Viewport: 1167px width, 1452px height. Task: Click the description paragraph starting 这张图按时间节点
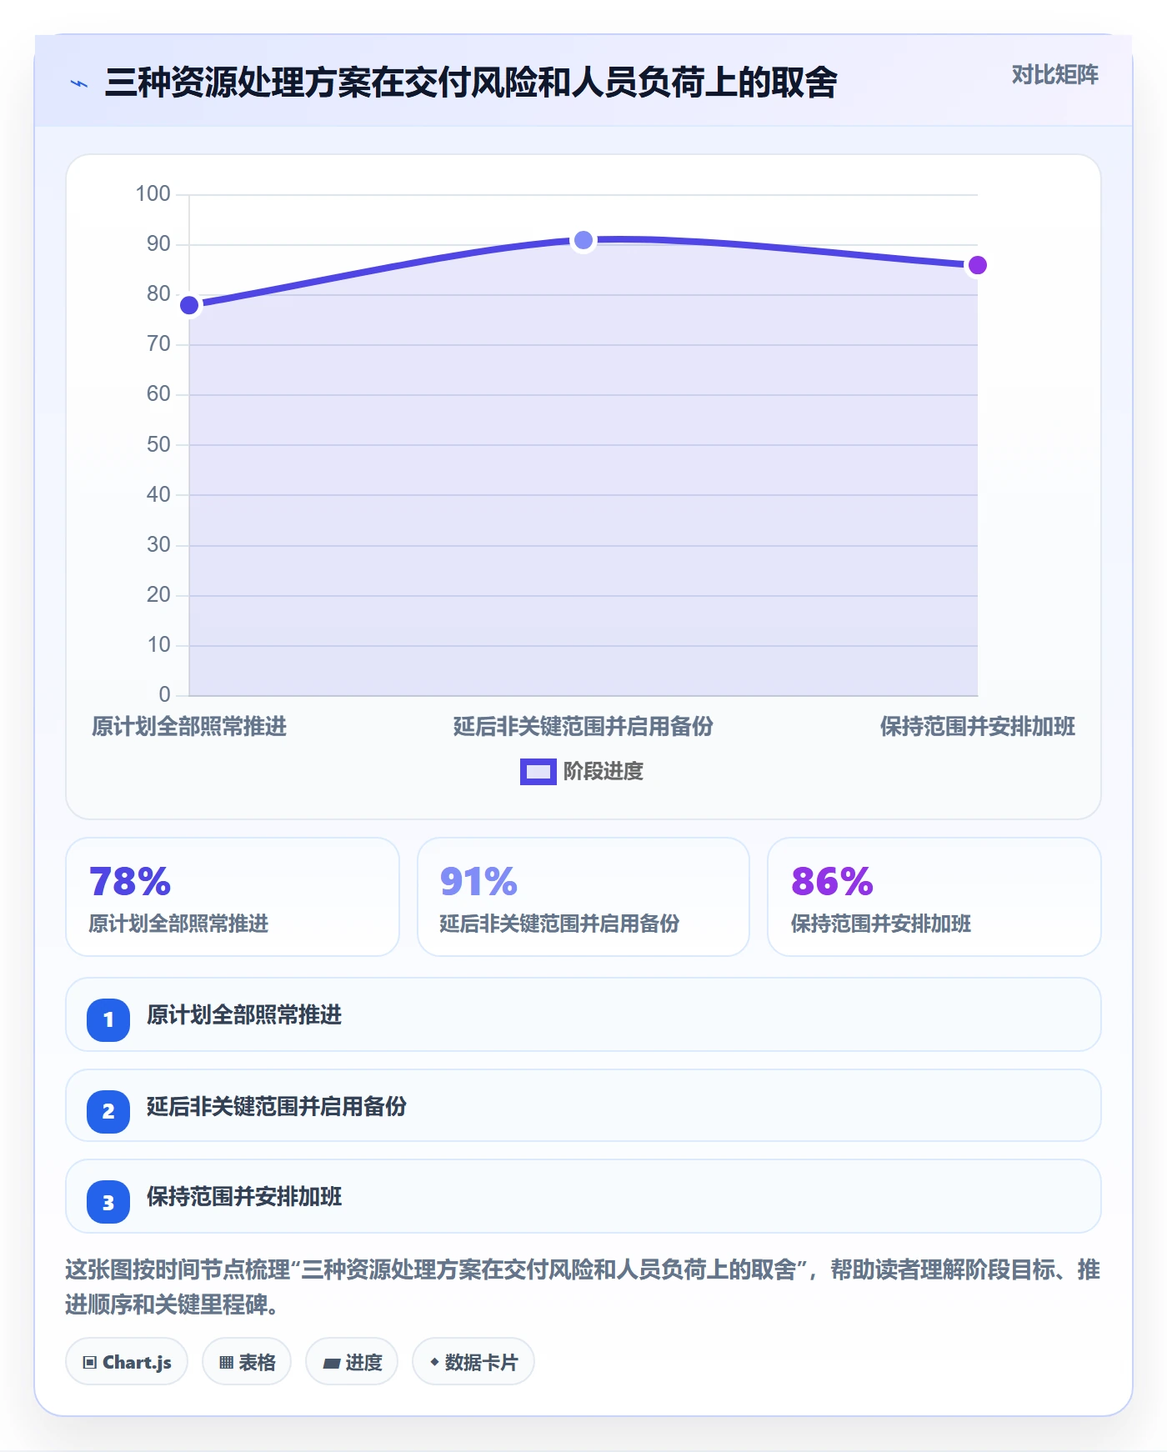[583, 1286]
